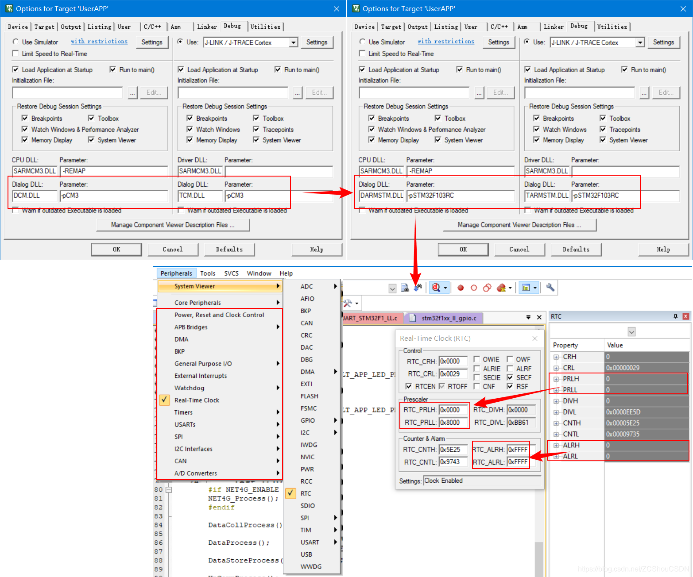Click Defaults in the dialog showing TARMSTM.DLL
This screenshot has height=577, width=693.
point(576,250)
